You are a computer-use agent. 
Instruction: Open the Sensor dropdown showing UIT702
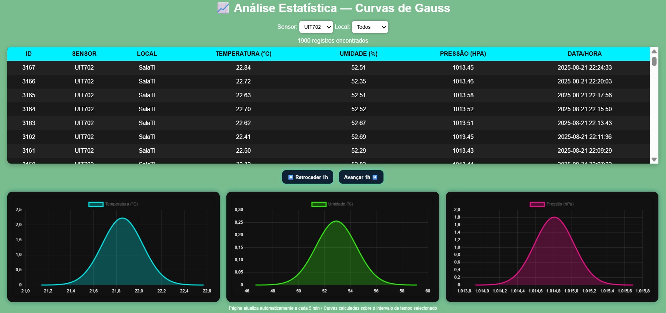[x=316, y=27]
